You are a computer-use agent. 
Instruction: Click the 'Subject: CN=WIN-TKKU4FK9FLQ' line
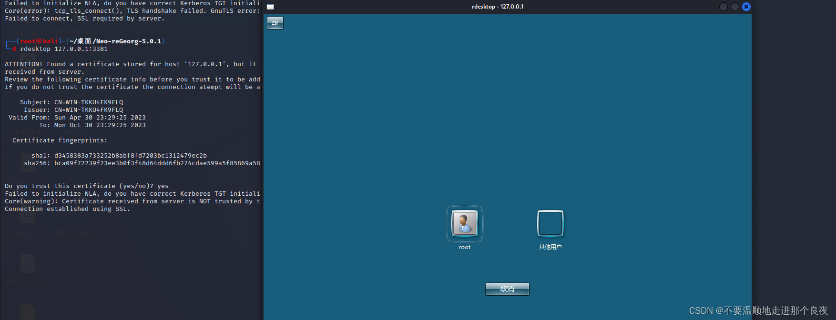[x=71, y=102]
